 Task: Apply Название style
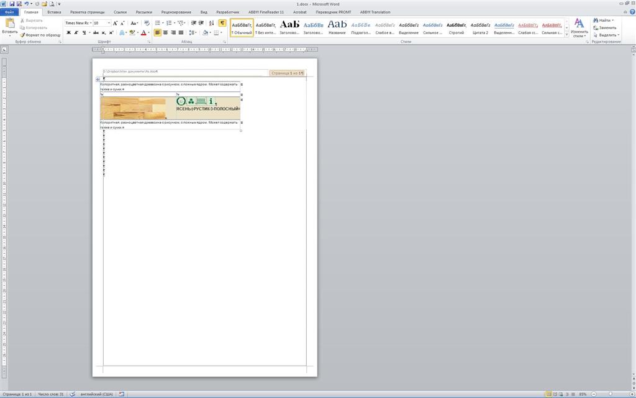coord(337,27)
